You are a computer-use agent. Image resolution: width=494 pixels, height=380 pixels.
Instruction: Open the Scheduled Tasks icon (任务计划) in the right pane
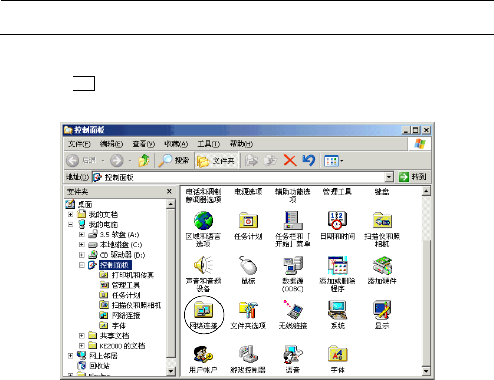click(x=248, y=226)
